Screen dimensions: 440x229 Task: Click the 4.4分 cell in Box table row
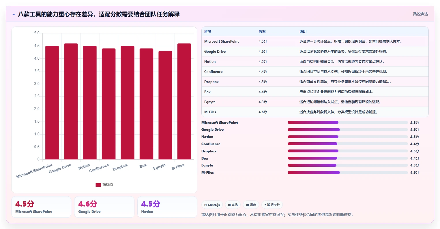click(x=263, y=92)
